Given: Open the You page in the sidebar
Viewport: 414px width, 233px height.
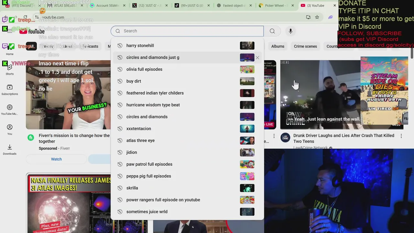Looking at the screenshot, I should tap(10, 130).
